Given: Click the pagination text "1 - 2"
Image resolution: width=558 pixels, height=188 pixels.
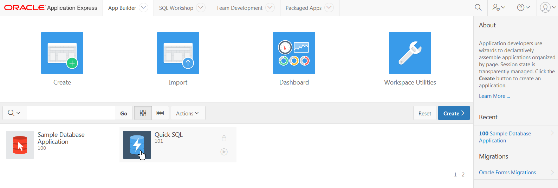Looking at the screenshot, I should 459,175.
